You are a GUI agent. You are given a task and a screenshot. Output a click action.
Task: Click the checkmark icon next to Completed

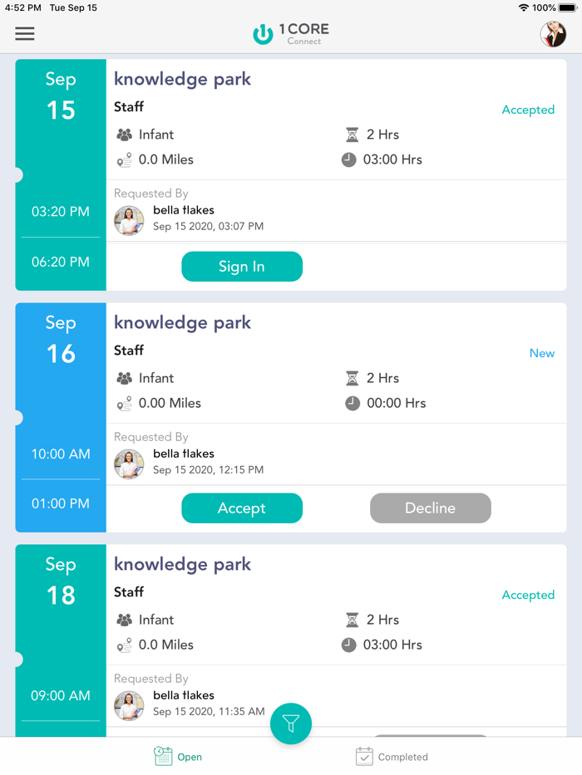(364, 756)
